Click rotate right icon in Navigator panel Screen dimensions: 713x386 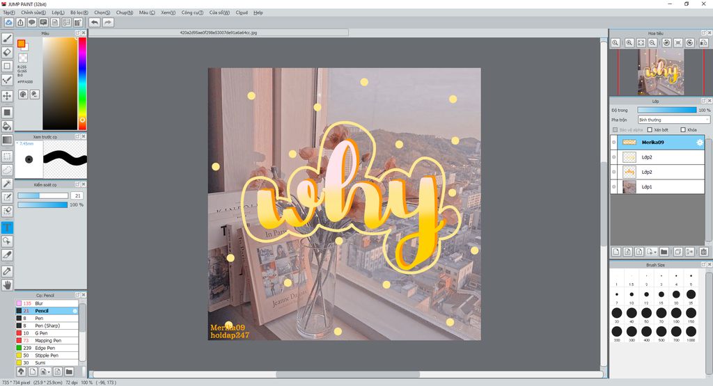point(690,42)
